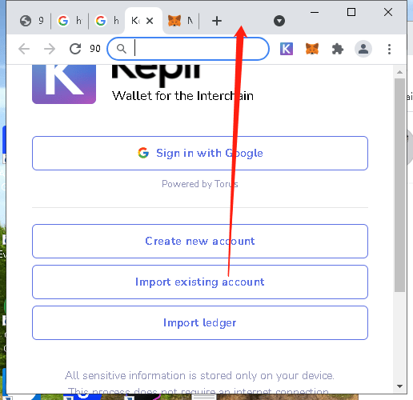Screen dimensions: 413x400
Task: Click the vertical scrollbar thumb
Action: [399, 185]
